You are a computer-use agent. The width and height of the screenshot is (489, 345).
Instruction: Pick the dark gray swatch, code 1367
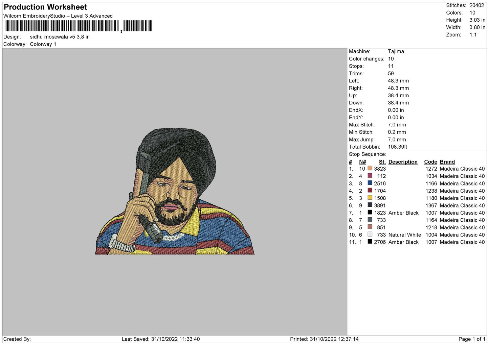pyautogui.click(x=370, y=205)
